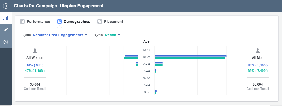Open the pencil edit panel in sidebar
The height and width of the screenshot is (106, 282).
point(6,30)
